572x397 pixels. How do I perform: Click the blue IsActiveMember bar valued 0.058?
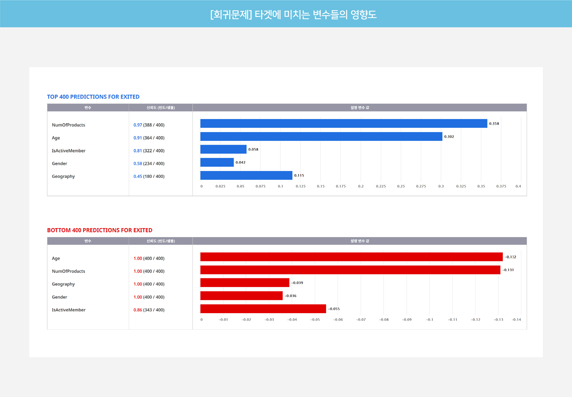pyautogui.click(x=223, y=149)
